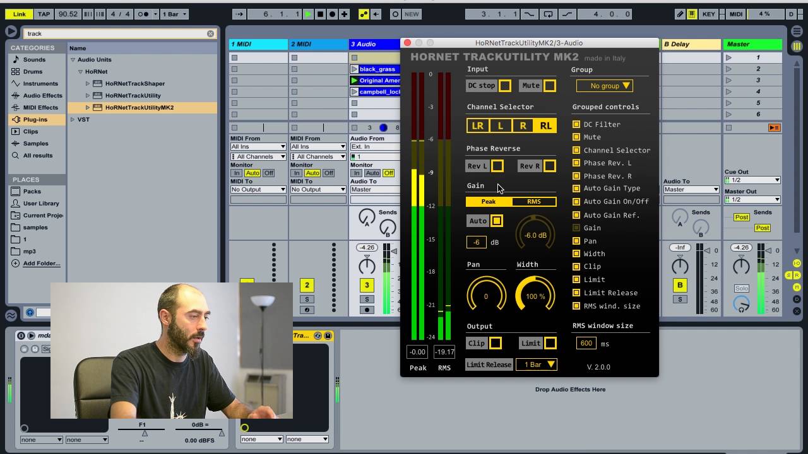Enable the output Limit checkbox
This screenshot has height=454, width=808.
(550, 343)
